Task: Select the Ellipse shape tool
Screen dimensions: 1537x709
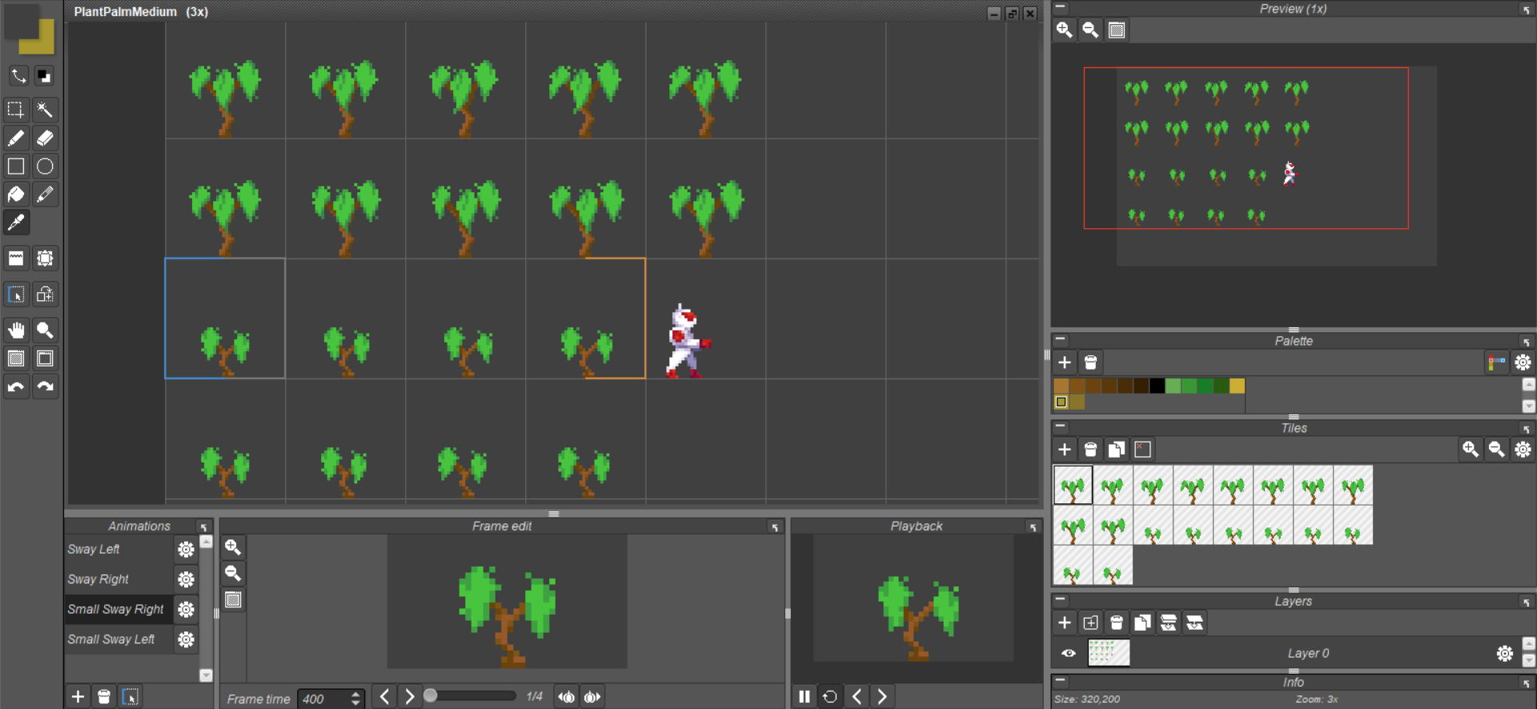Action: [45, 166]
